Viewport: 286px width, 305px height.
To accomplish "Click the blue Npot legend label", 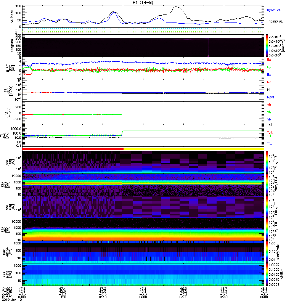I will [271, 97].
